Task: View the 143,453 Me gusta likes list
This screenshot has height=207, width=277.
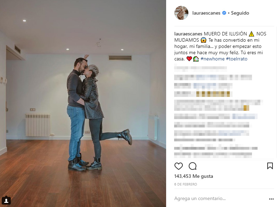Action: pyautogui.click(x=194, y=176)
